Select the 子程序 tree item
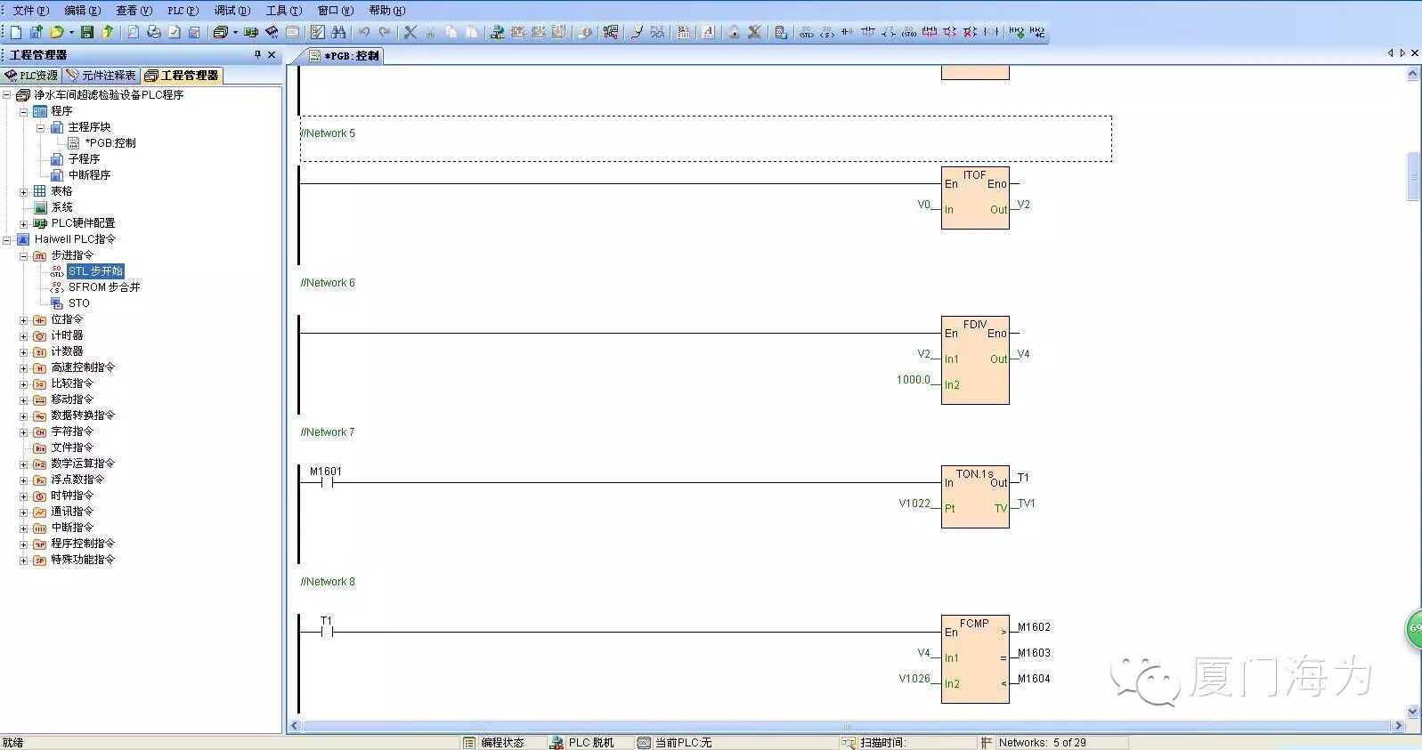The height and width of the screenshot is (750, 1422). pyautogui.click(x=84, y=159)
